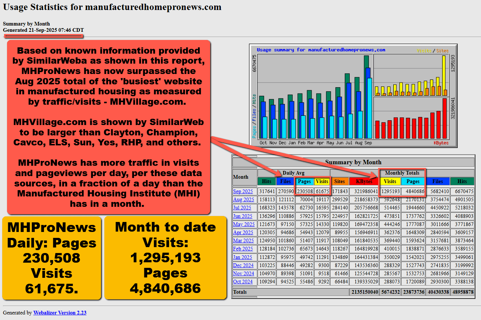481x320 pixels.
Task: Select the Feb 2025 daily files 102736
Action: 285,249
